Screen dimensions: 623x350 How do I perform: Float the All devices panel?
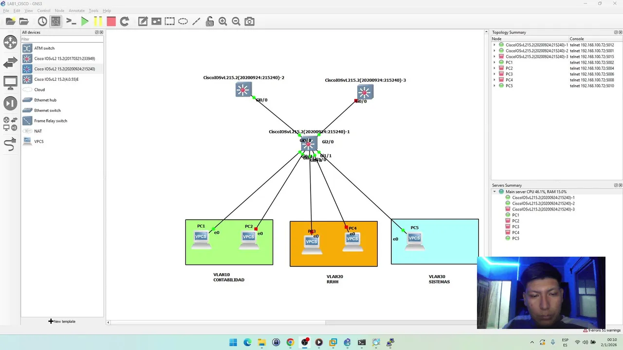[x=97, y=33]
